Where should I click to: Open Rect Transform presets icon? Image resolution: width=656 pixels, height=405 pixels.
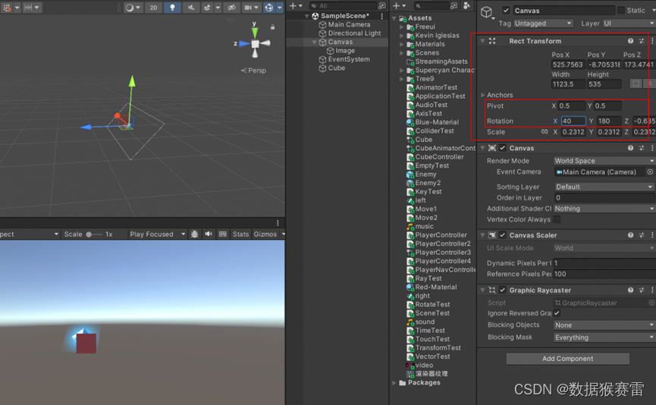click(642, 41)
